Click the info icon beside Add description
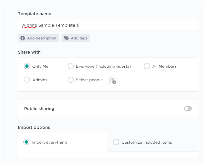Image resolution: width=205 pixels, height=164 pixels. pos(23,38)
